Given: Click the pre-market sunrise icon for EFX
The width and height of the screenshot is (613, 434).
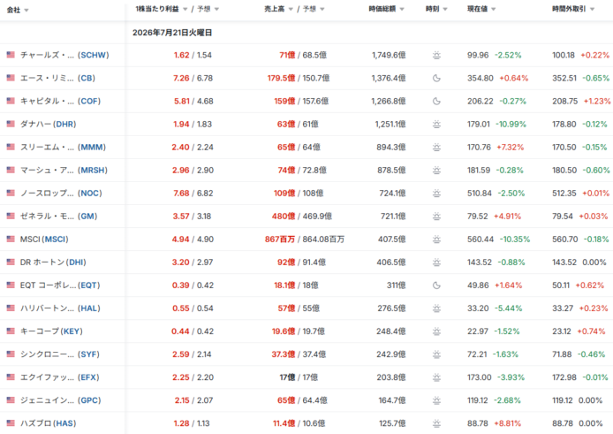Looking at the screenshot, I should [x=436, y=377].
